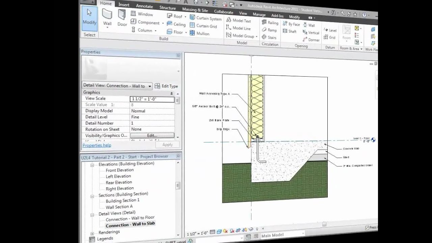Toggle the Press & Drag checkbox
This screenshot has width=432, height=243.
[367, 228]
